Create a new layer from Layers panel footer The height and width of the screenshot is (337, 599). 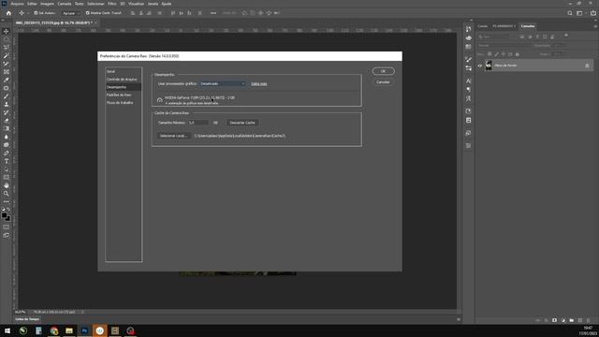tap(580, 320)
